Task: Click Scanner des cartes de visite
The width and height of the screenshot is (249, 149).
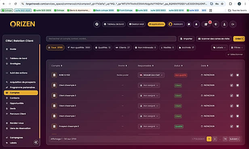Action: (x=214, y=39)
